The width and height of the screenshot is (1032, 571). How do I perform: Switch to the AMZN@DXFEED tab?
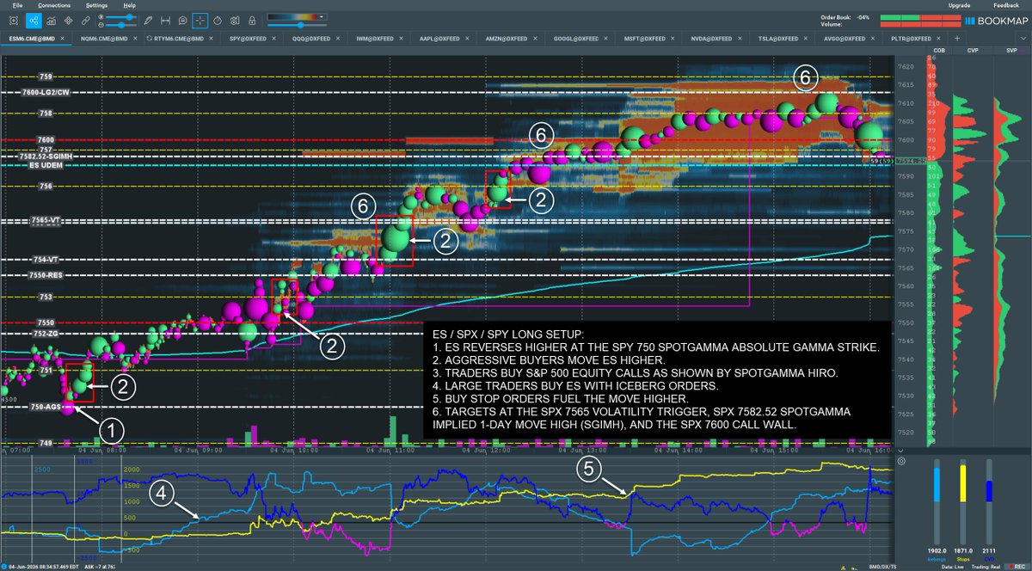pos(505,39)
